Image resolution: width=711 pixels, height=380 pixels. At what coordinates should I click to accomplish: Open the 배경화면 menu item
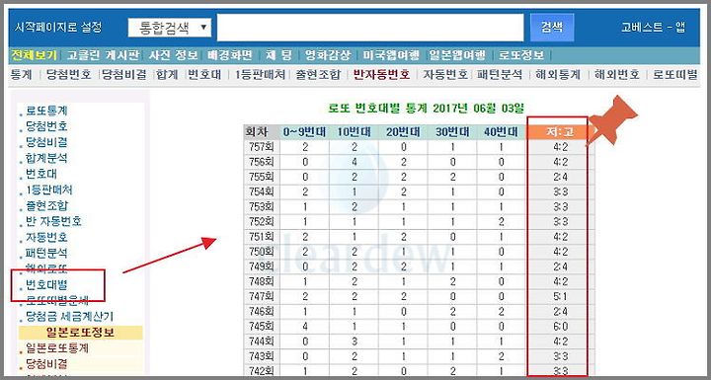coord(229,55)
